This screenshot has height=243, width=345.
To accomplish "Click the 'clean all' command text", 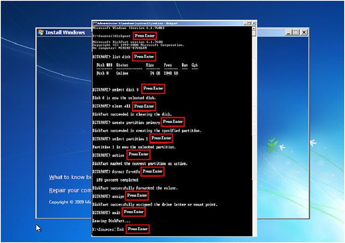I will point(121,106).
